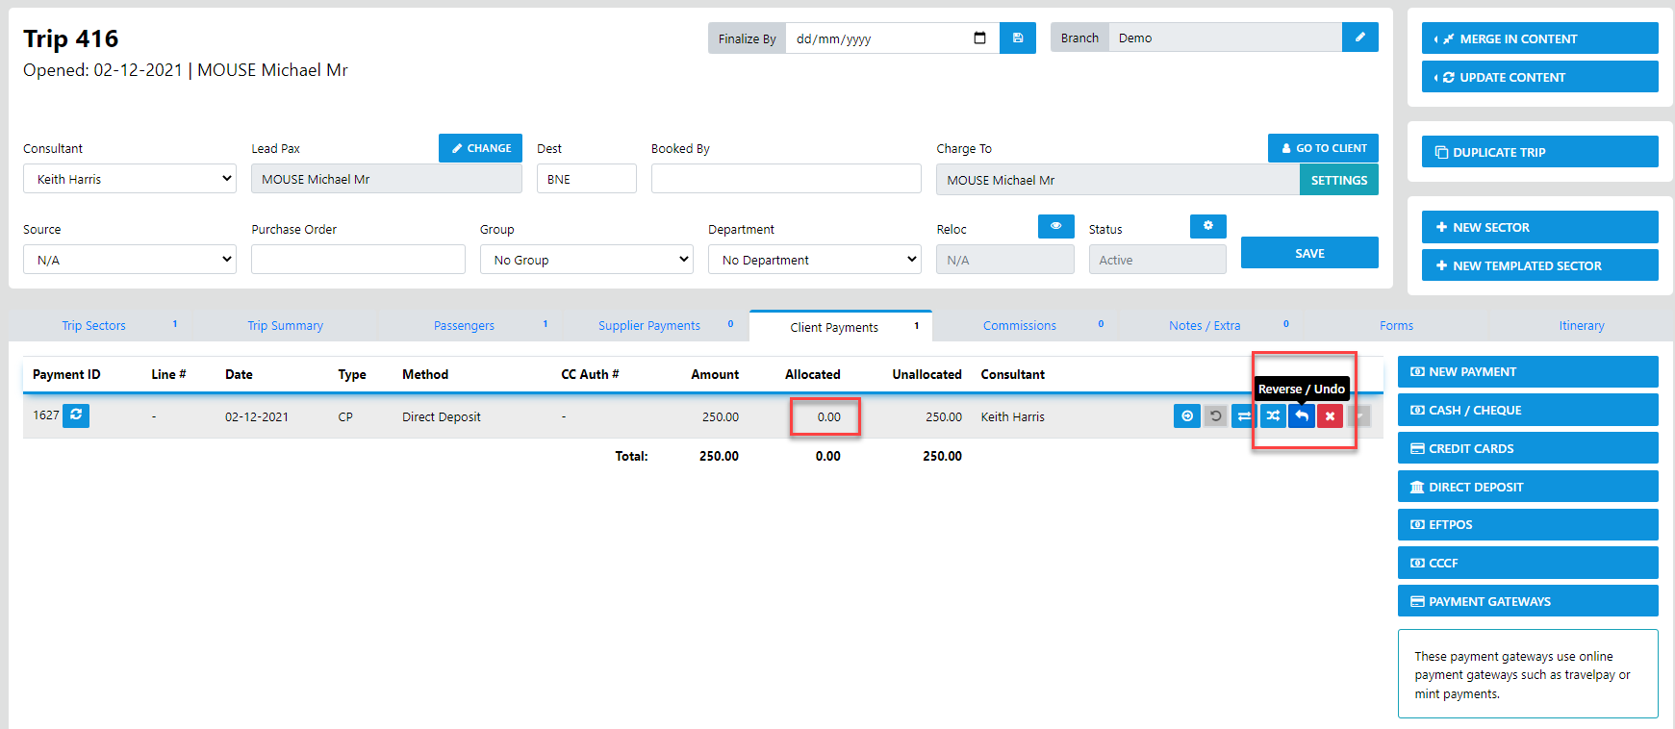Click the Status field showing Active

click(x=1157, y=260)
